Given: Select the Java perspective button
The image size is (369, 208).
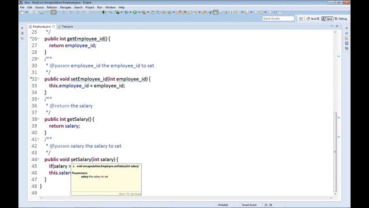Looking at the screenshot, I should [327, 18].
